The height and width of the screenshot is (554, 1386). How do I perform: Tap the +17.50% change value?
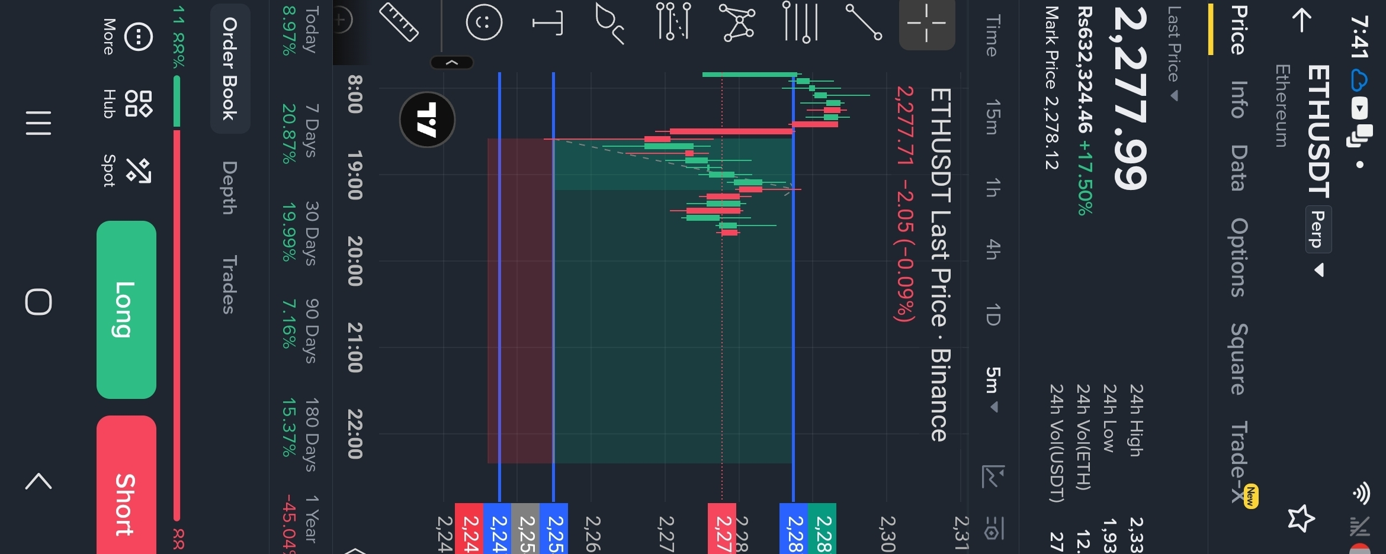(x=1085, y=178)
